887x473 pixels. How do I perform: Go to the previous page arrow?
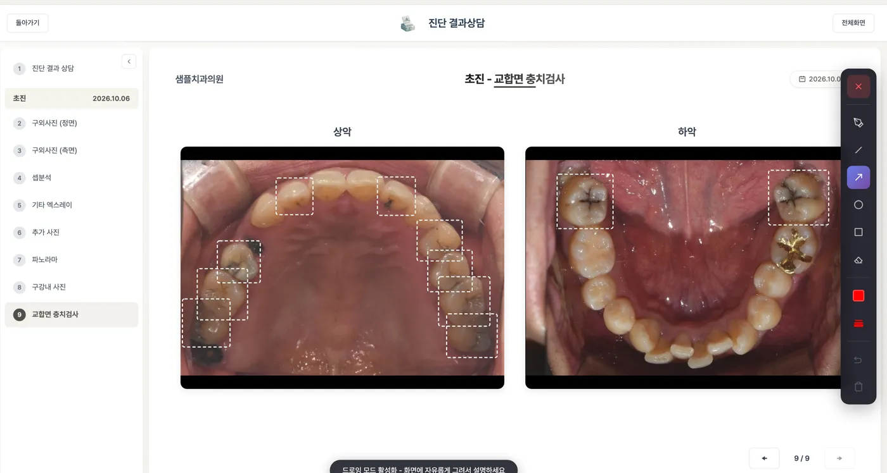tap(764, 458)
